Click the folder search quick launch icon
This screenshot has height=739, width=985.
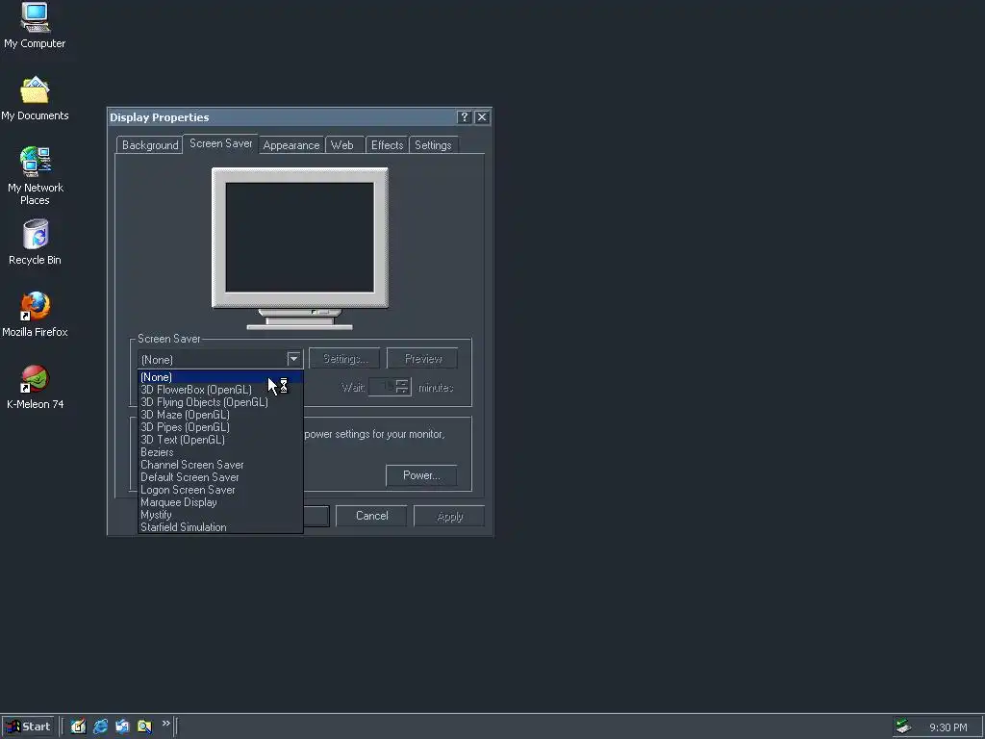(144, 726)
